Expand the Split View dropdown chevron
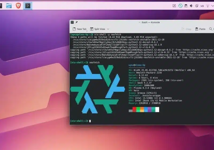Viewport: 214px width, 150px height. pos(108,29)
